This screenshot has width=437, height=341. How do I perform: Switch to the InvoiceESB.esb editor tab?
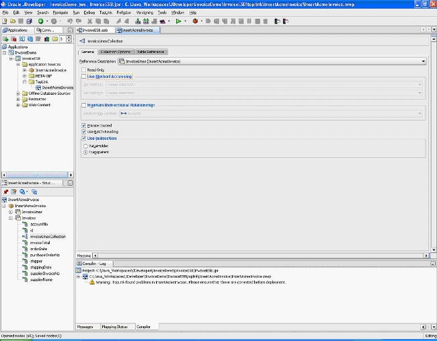pyautogui.click(x=95, y=30)
